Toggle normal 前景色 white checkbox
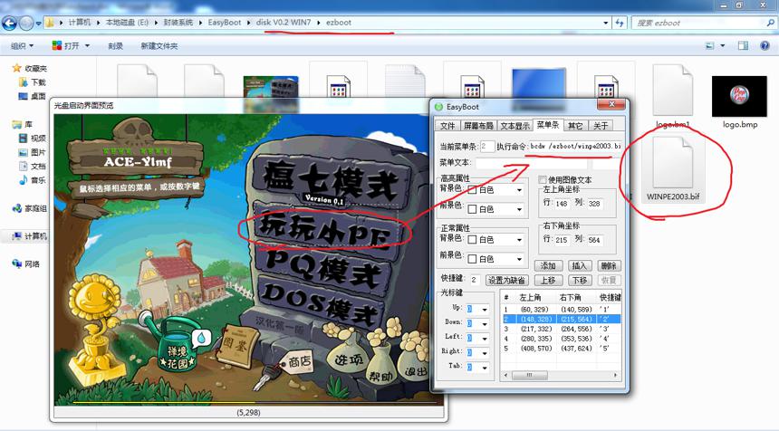 [x=473, y=259]
